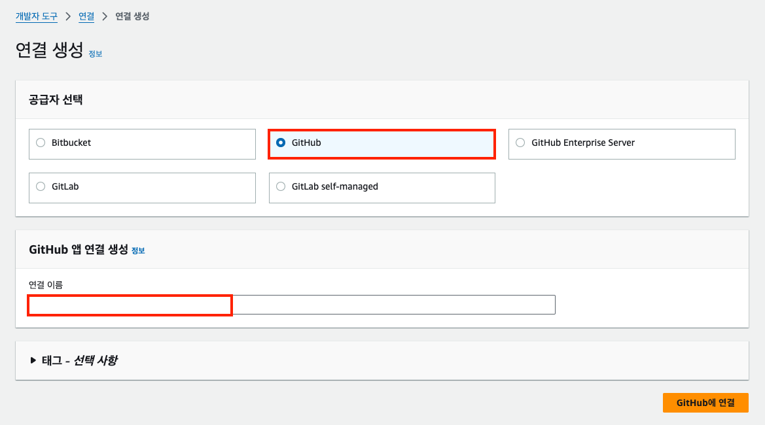Choose GitHub Enterprise Server provider option
765x425 pixels.
click(x=622, y=144)
